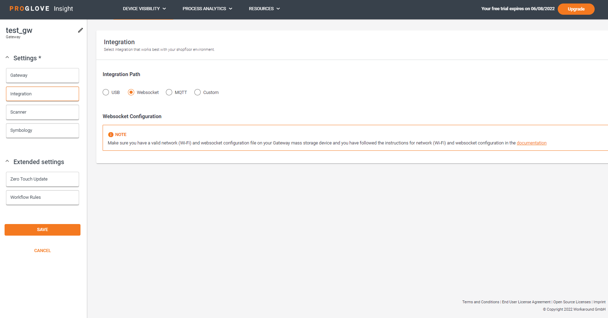
Task: Click the orange SAVE button
Action: [x=43, y=230]
